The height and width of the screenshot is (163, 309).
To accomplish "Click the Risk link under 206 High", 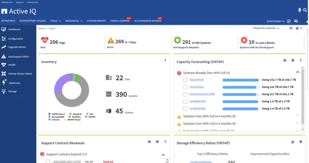I will (x=43, y=47).
